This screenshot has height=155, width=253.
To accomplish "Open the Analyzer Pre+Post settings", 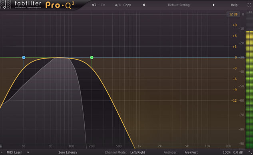I will tap(191, 152).
